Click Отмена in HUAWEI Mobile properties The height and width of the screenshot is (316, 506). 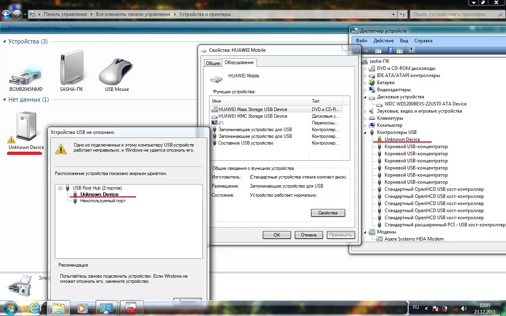(x=309, y=235)
